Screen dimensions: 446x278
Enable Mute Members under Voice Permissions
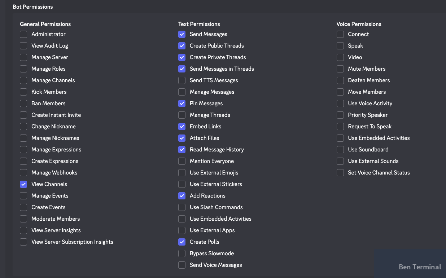340,69
